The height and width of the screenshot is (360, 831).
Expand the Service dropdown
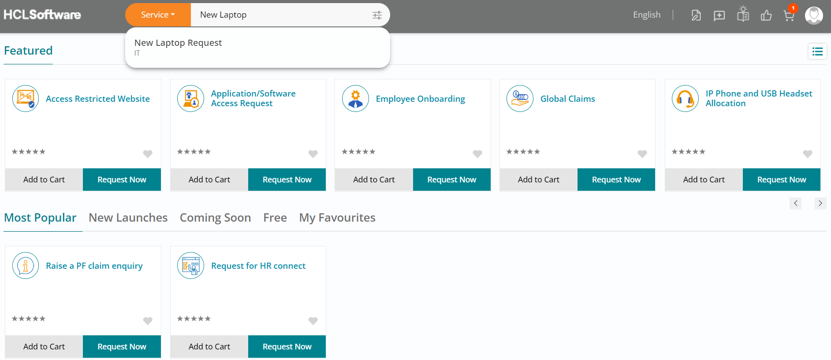tap(158, 15)
